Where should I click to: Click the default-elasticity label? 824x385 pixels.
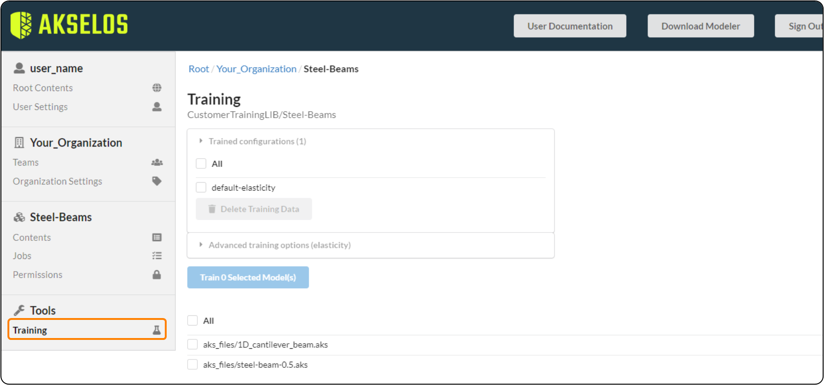(243, 187)
